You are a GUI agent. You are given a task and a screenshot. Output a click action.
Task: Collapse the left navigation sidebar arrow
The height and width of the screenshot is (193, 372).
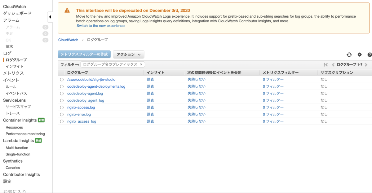(x=50, y=17)
